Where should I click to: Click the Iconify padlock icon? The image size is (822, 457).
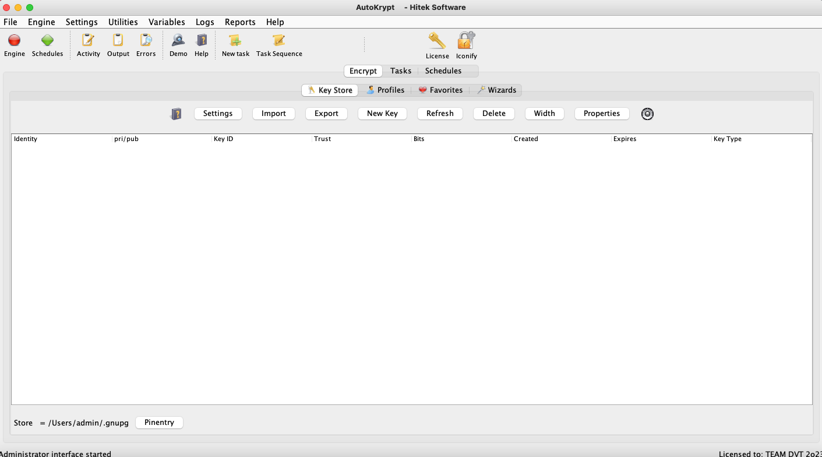466,41
